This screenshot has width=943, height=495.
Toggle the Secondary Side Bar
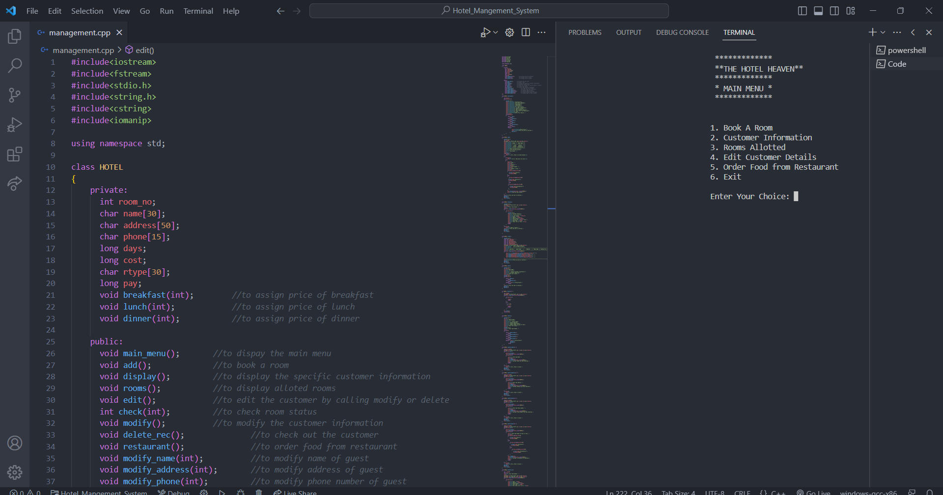coord(834,10)
